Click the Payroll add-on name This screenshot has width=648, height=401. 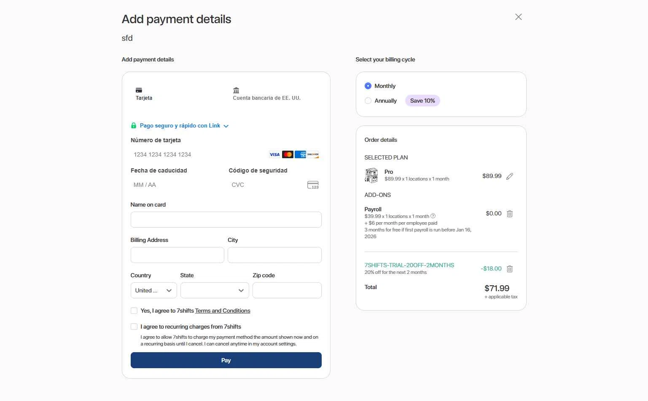pyautogui.click(x=373, y=209)
